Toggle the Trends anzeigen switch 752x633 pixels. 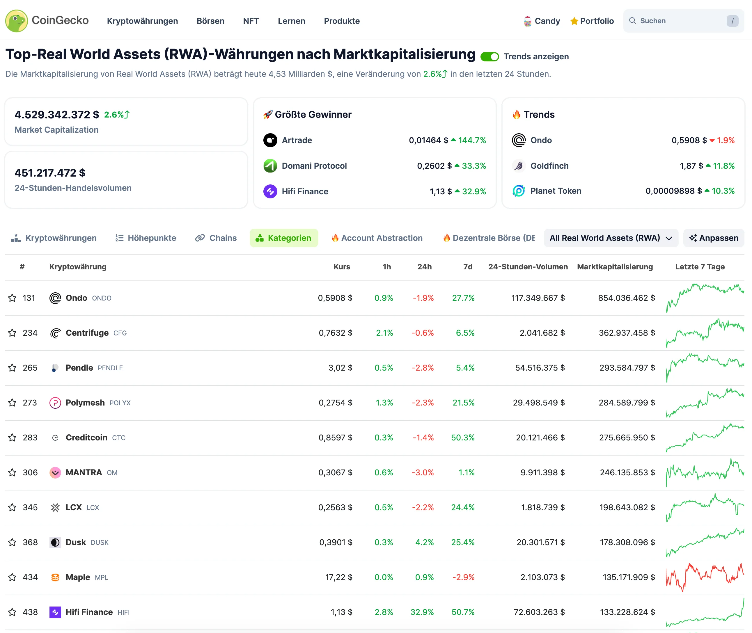click(489, 57)
